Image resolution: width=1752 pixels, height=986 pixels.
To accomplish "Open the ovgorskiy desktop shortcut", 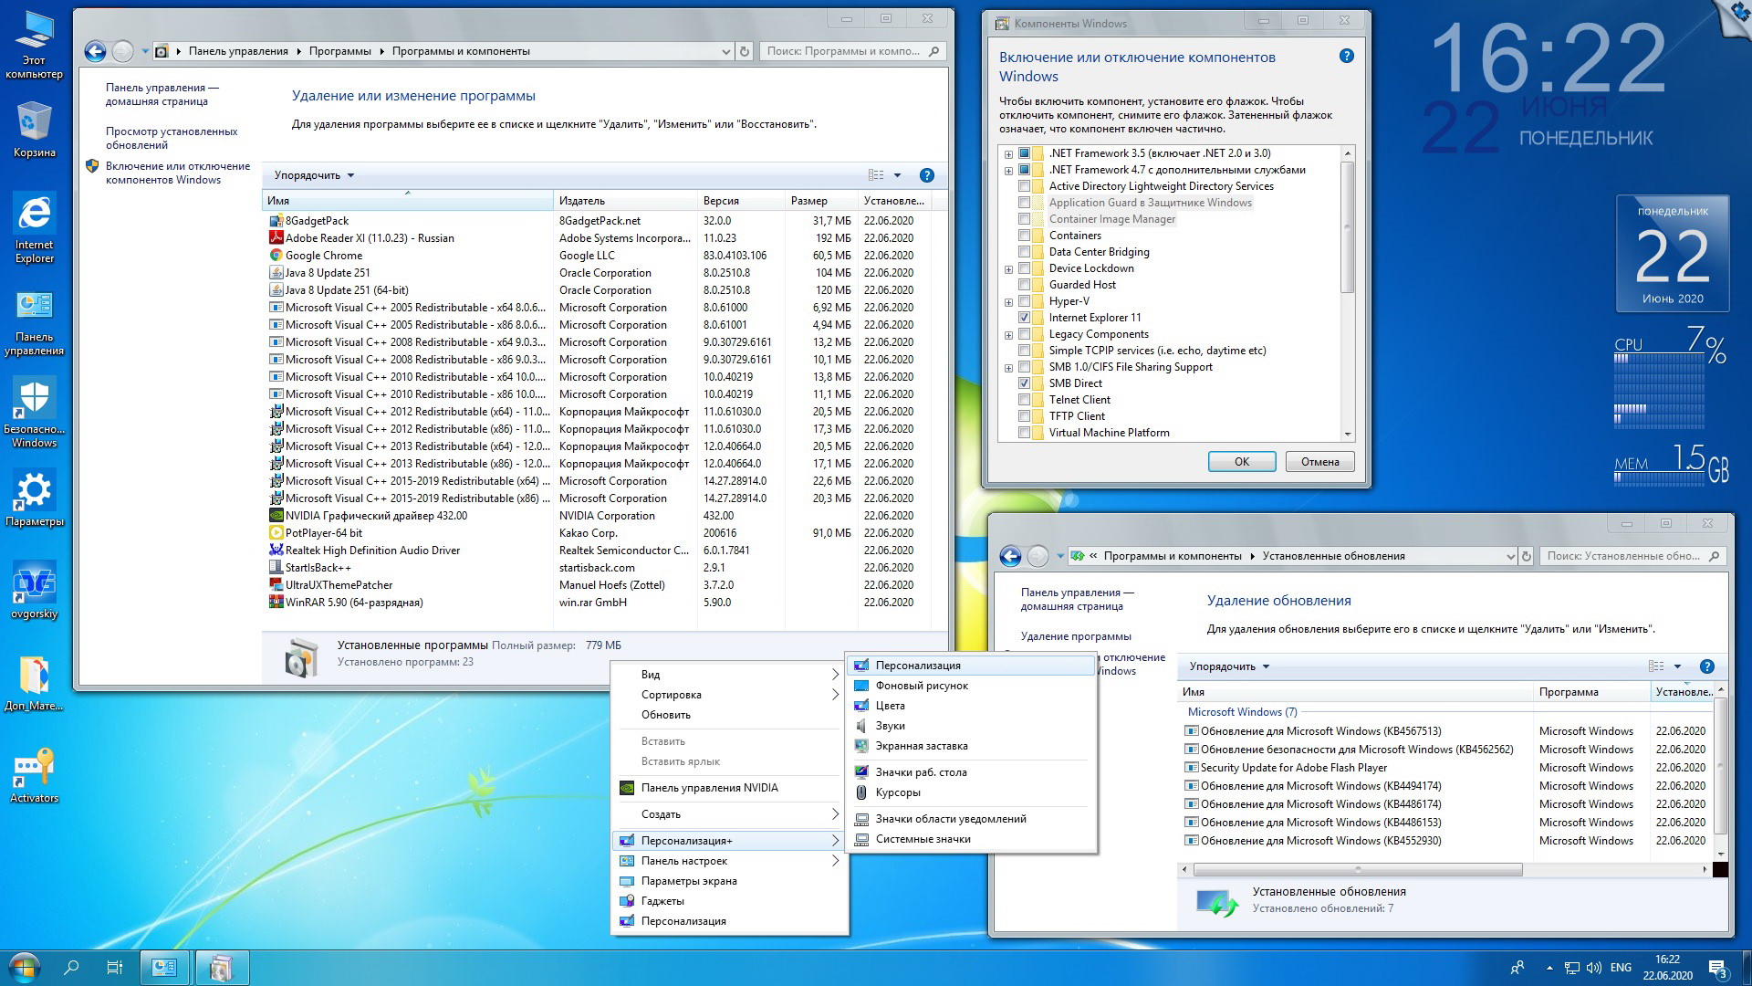I will [x=34, y=591].
